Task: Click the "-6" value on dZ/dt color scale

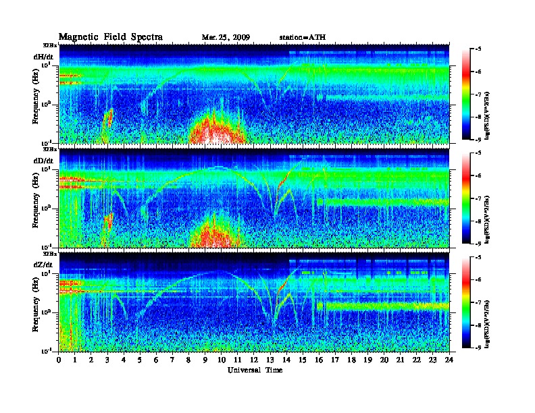Action: point(478,280)
